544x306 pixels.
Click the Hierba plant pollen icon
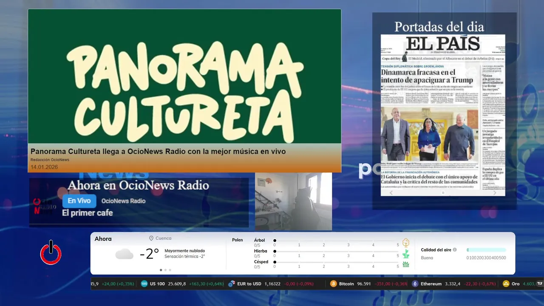coord(406,254)
